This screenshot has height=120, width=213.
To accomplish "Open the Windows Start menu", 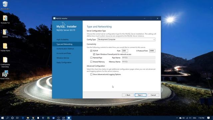I will coord(2,118).
